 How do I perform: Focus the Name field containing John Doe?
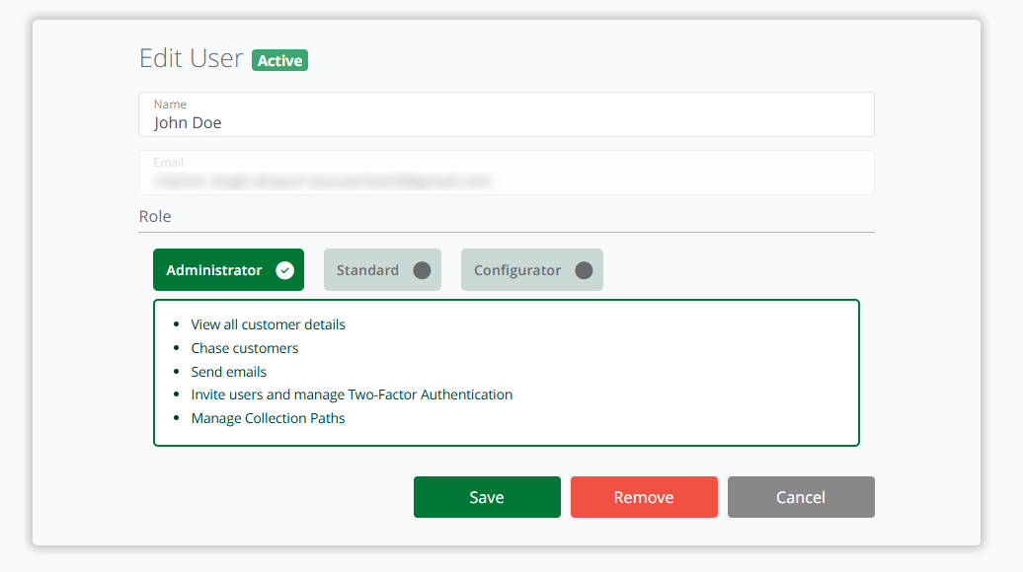coord(506,122)
